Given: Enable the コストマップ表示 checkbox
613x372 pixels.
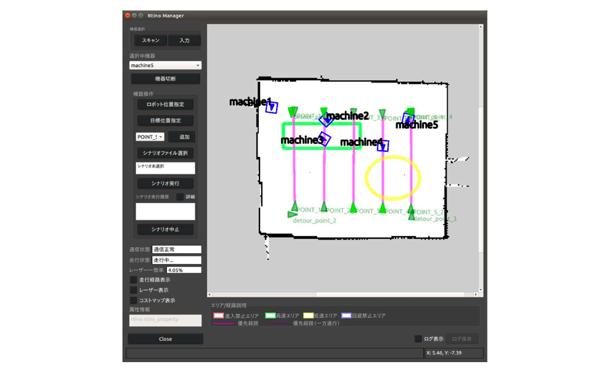Looking at the screenshot, I should pyautogui.click(x=133, y=300).
